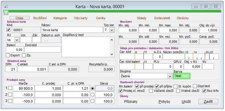Uncheck the 'při příjmu' checkbox
Screen dimensions: 225x111
coord(157,86)
